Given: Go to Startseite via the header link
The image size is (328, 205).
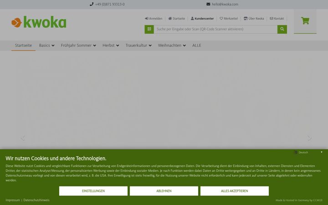Looking at the screenshot, I should click(177, 19).
